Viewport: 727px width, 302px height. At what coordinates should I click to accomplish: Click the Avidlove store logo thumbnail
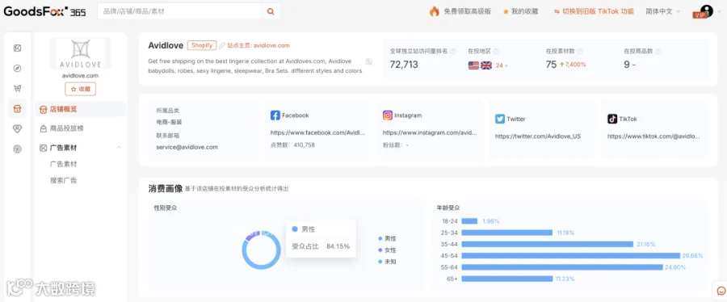coord(80,54)
